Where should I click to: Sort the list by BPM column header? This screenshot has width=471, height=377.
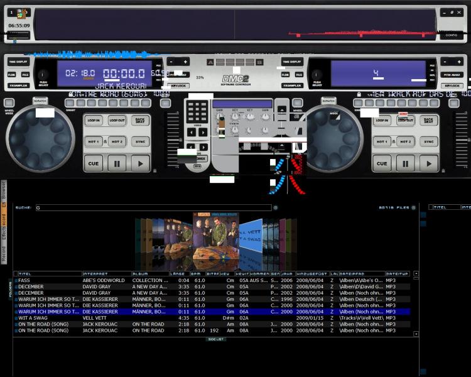click(198, 274)
